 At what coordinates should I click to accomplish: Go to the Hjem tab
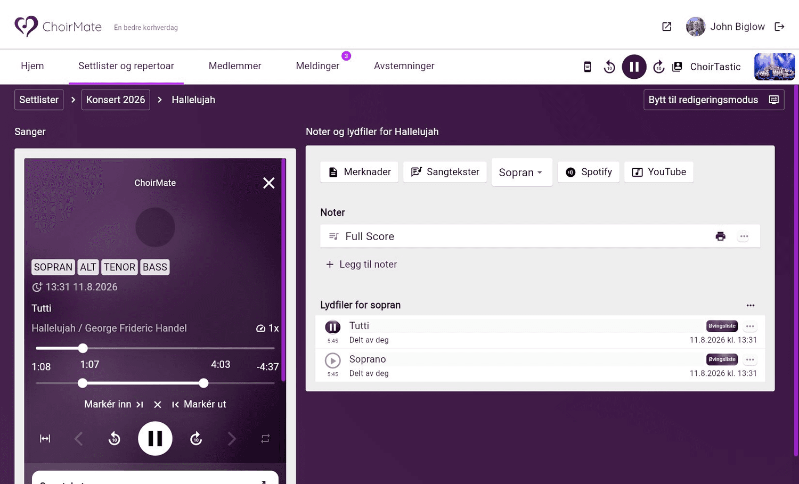(x=32, y=66)
